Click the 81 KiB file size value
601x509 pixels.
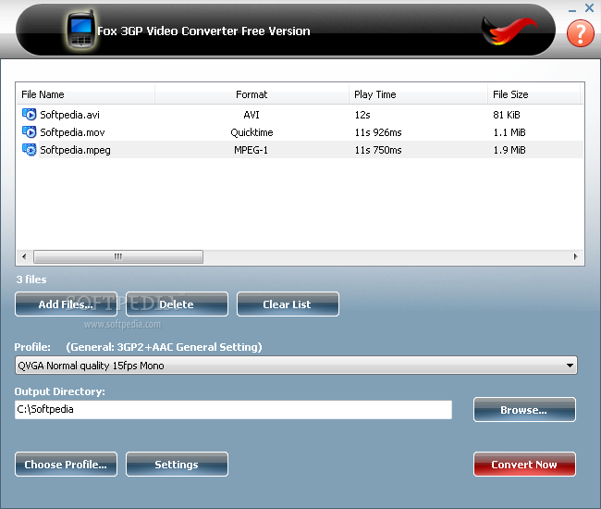[507, 115]
